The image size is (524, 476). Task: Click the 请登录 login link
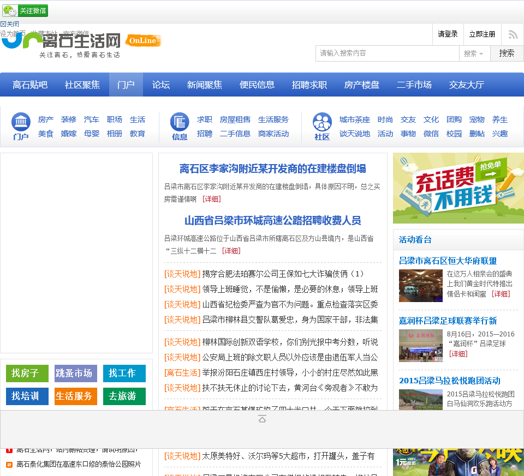(x=448, y=34)
